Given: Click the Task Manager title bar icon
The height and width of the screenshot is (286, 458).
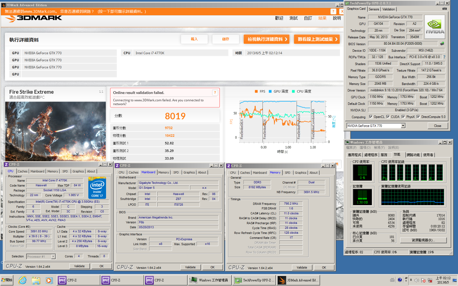Looking at the screenshot, I should [348, 142].
